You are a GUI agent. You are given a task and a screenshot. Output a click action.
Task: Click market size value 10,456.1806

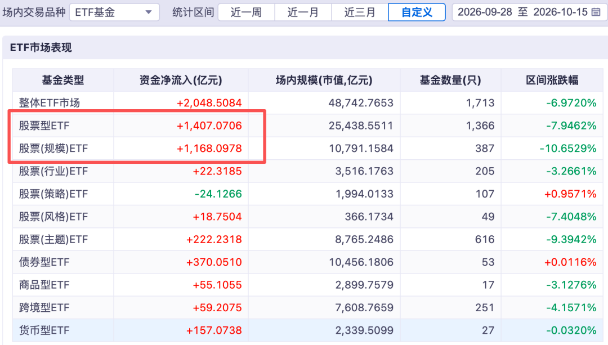pyautogui.click(x=361, y=262)
